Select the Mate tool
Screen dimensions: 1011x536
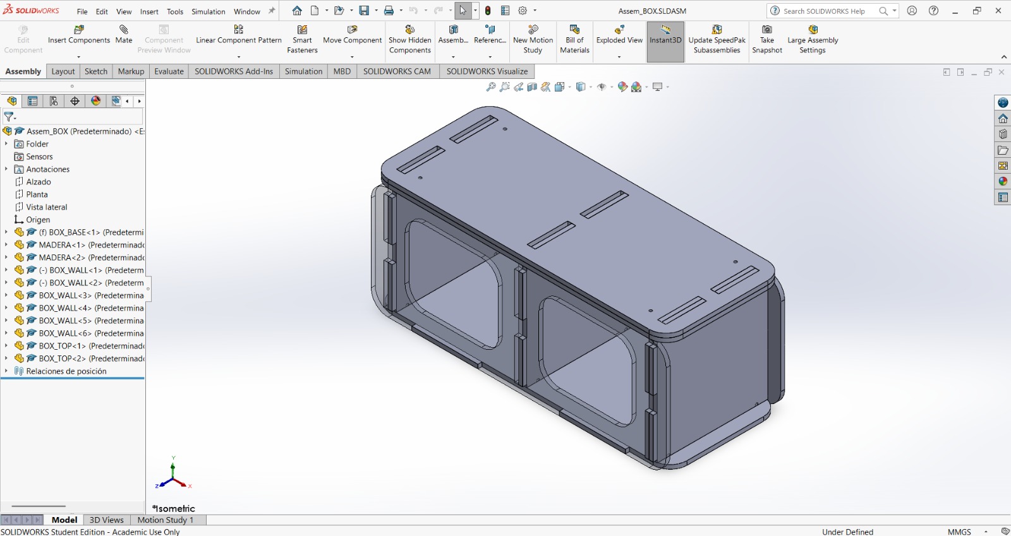(x=124, y=35)
